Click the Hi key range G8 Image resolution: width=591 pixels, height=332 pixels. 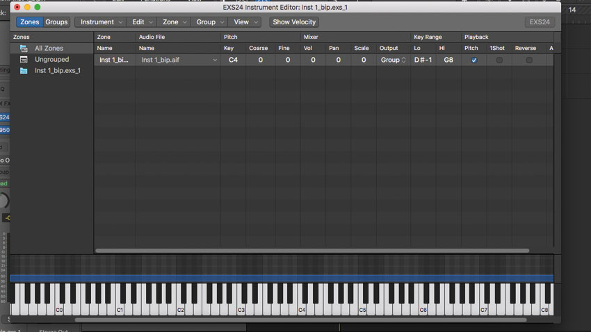click(x=448, y=60)
